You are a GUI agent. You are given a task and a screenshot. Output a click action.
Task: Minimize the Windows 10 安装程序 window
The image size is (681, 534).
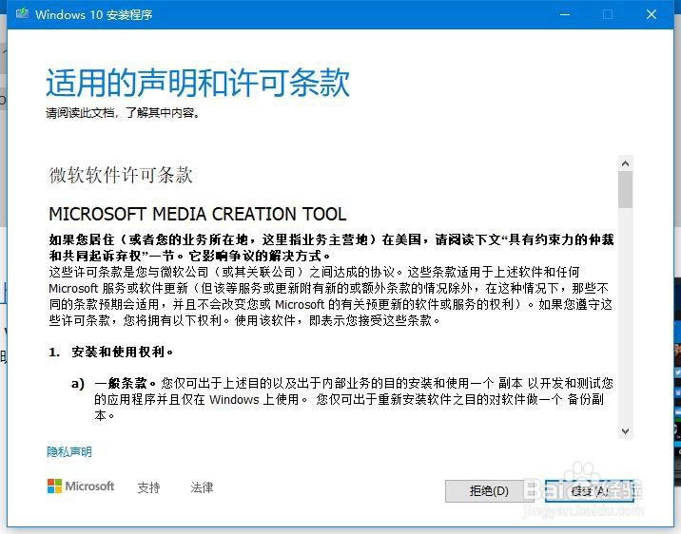(x=565, y=14)
